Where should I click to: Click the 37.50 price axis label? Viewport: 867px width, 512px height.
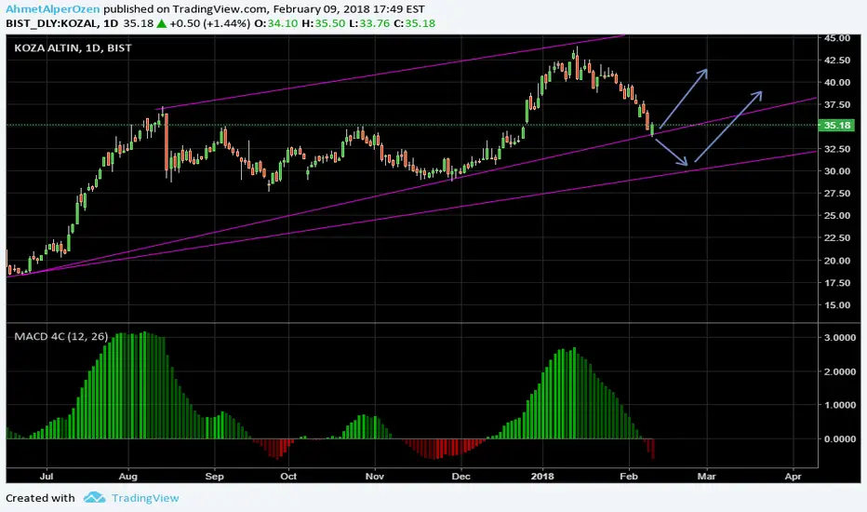click(x=837, y=104)
